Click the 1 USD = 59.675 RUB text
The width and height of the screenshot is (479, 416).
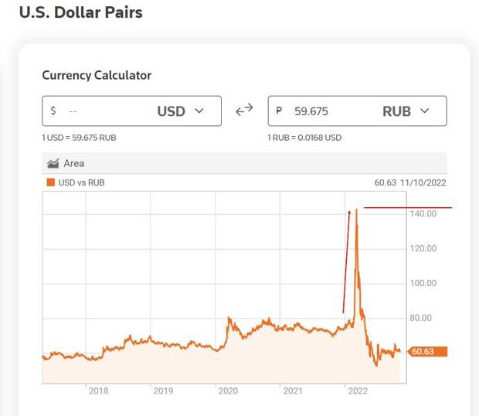click(x=79, y=138)
